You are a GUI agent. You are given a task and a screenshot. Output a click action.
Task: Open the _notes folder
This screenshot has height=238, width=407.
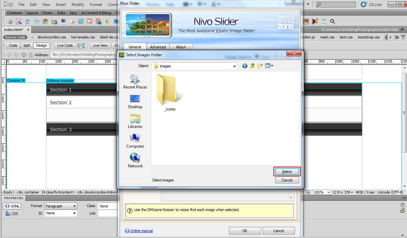pos(170,93)
